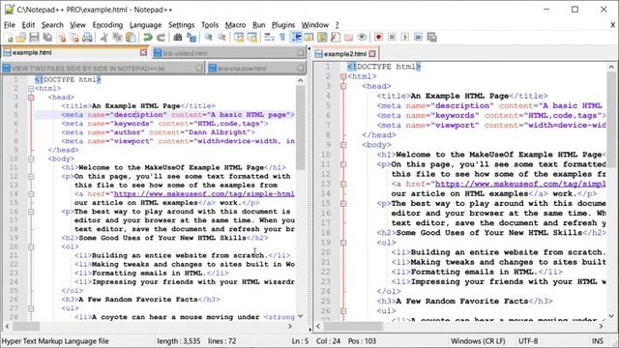
Task: Click the UTF-8 encoding in status bar
Action: coord(528,341)
